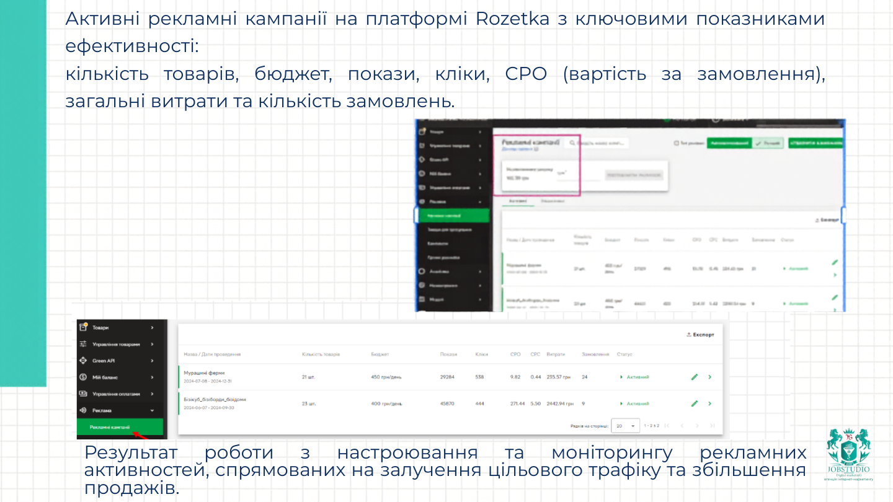
Task: Open Рекламні кампанії in lower sidebar
Action: click(110, 427)
